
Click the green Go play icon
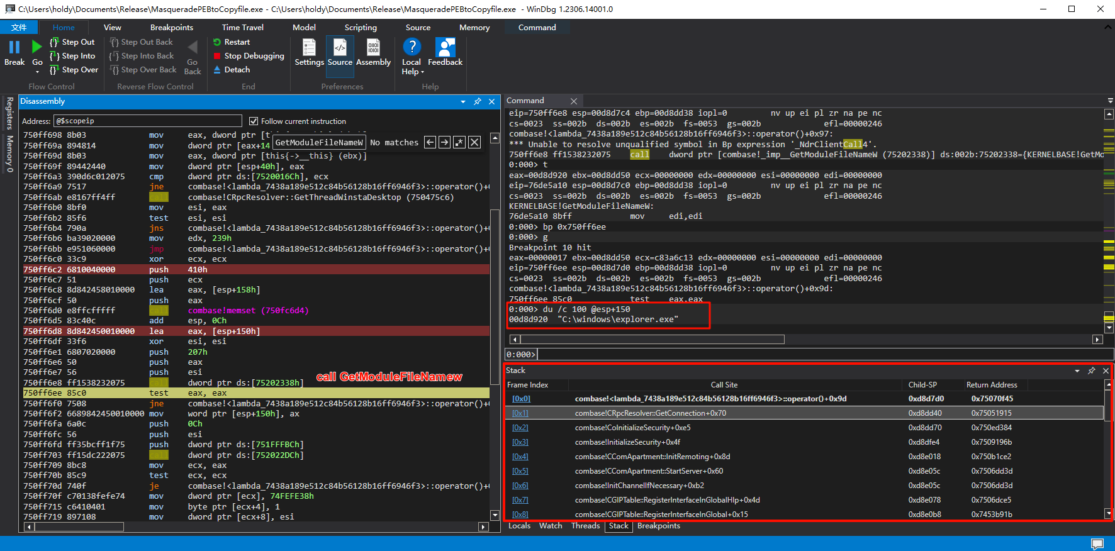click(x=37, y=47)
